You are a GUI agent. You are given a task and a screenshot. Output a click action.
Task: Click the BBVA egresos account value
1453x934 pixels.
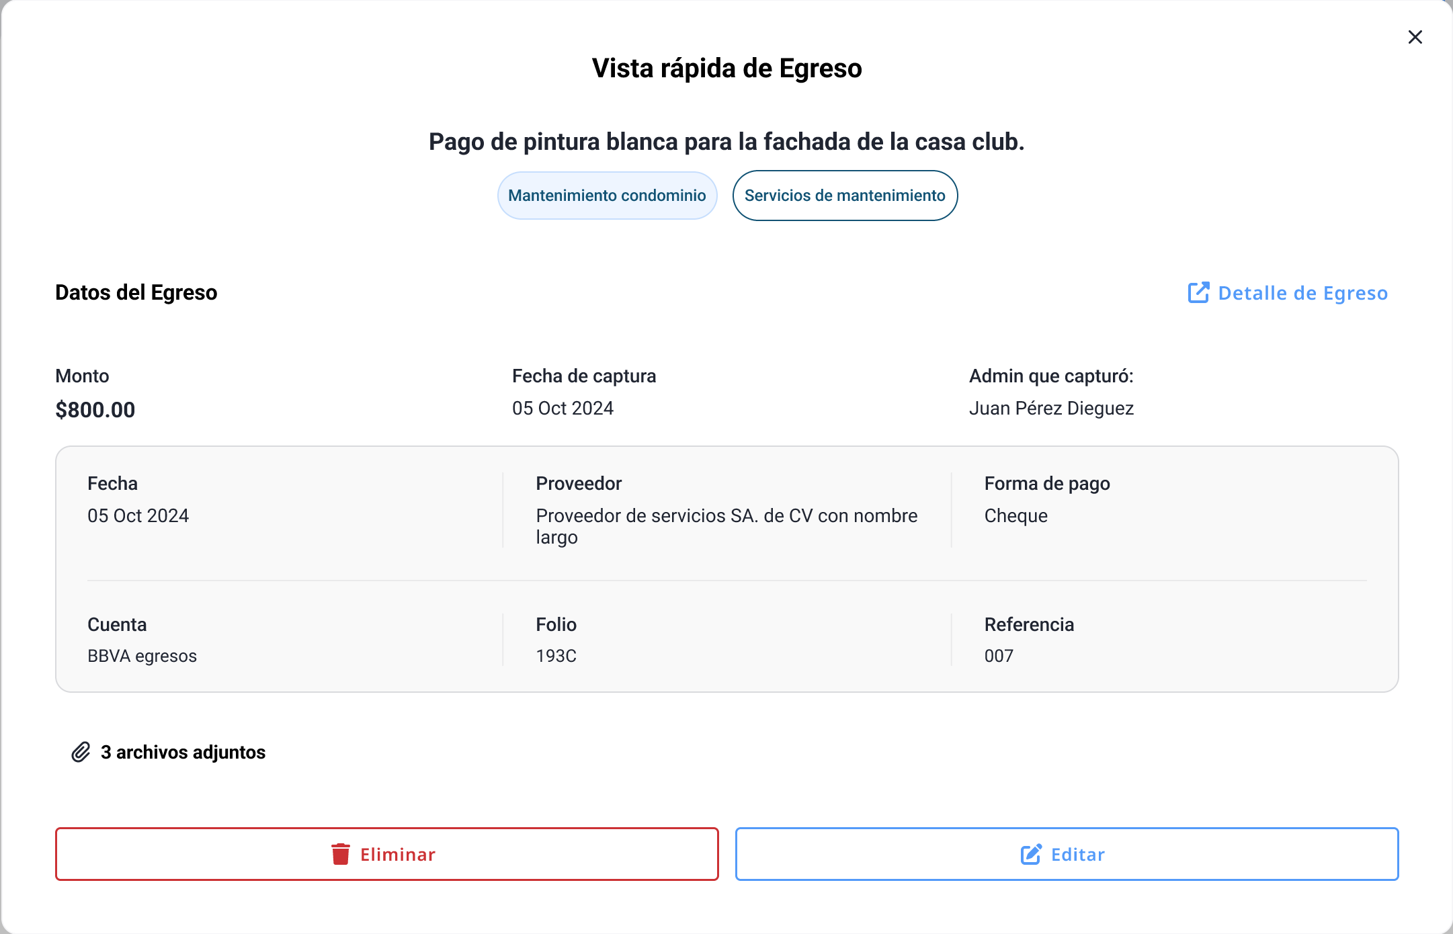142,656
